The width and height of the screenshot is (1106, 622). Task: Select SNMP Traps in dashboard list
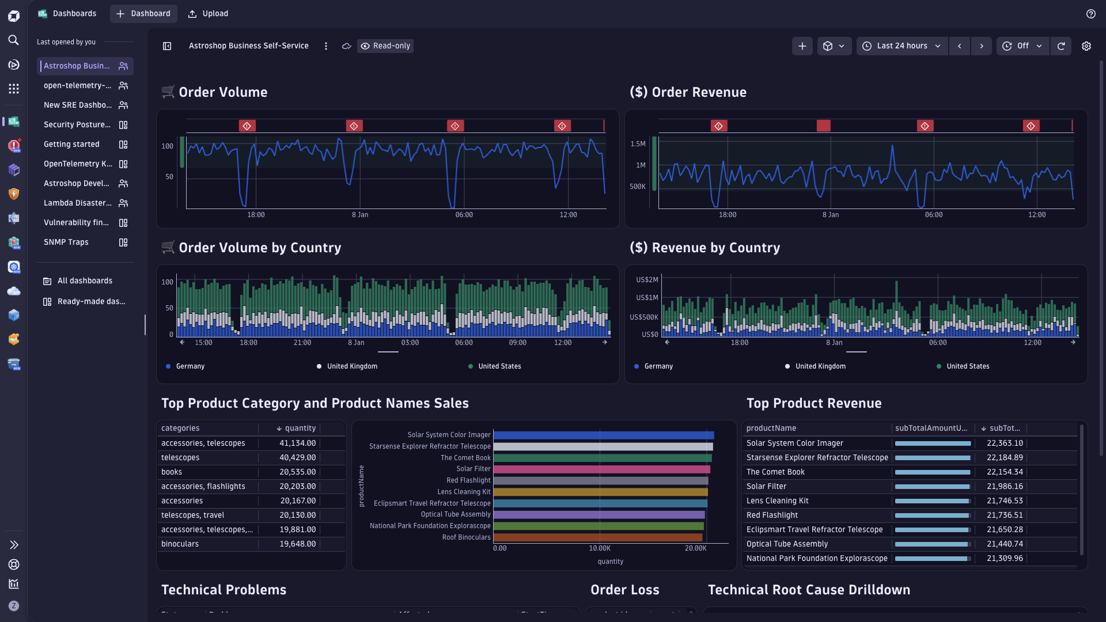click(66, 242)
